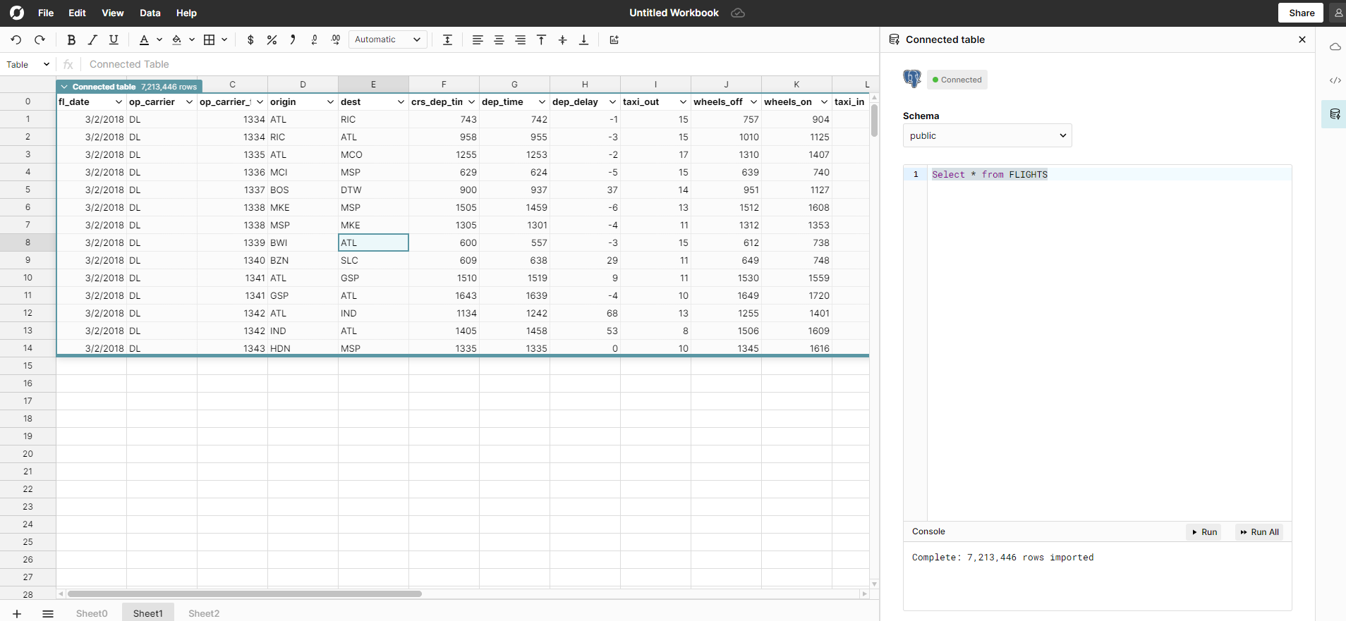The height and width of the screenshot is (621, 1346).
Task: Open the Automatic number format dropdown
Action: coord(387,40)
